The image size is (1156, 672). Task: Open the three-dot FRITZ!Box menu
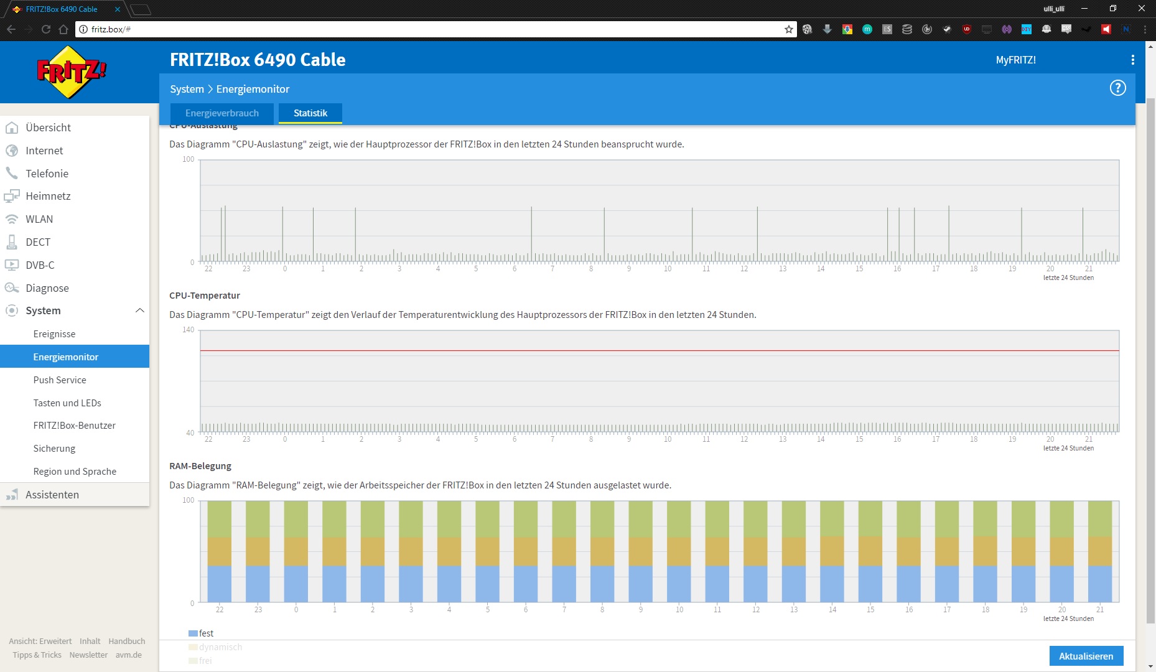click(x=1132, y=60)
